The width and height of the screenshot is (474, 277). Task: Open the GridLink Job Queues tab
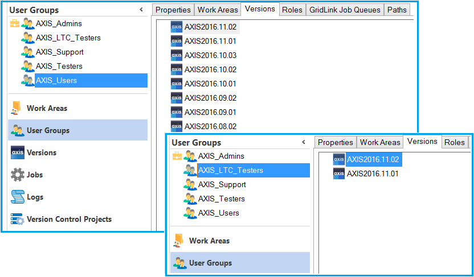point(345,10)
